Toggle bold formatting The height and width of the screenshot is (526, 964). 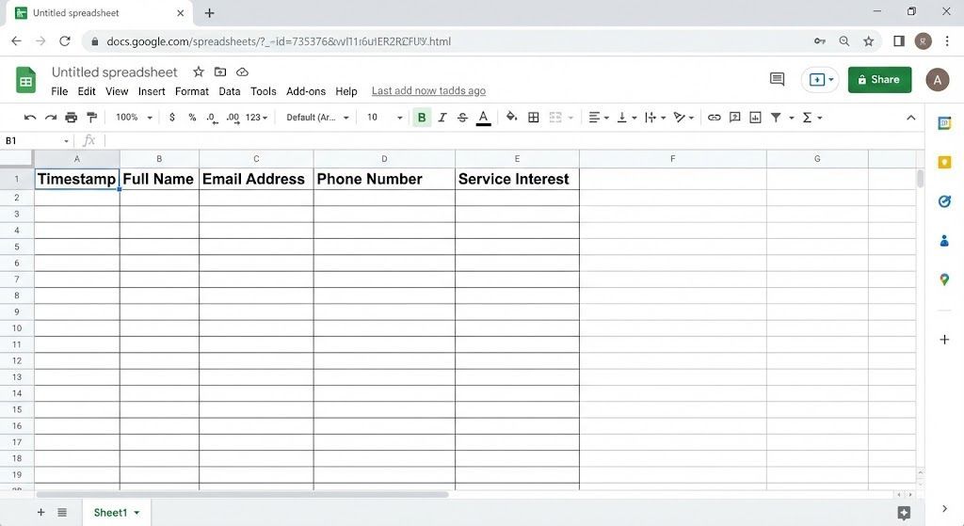422,118
